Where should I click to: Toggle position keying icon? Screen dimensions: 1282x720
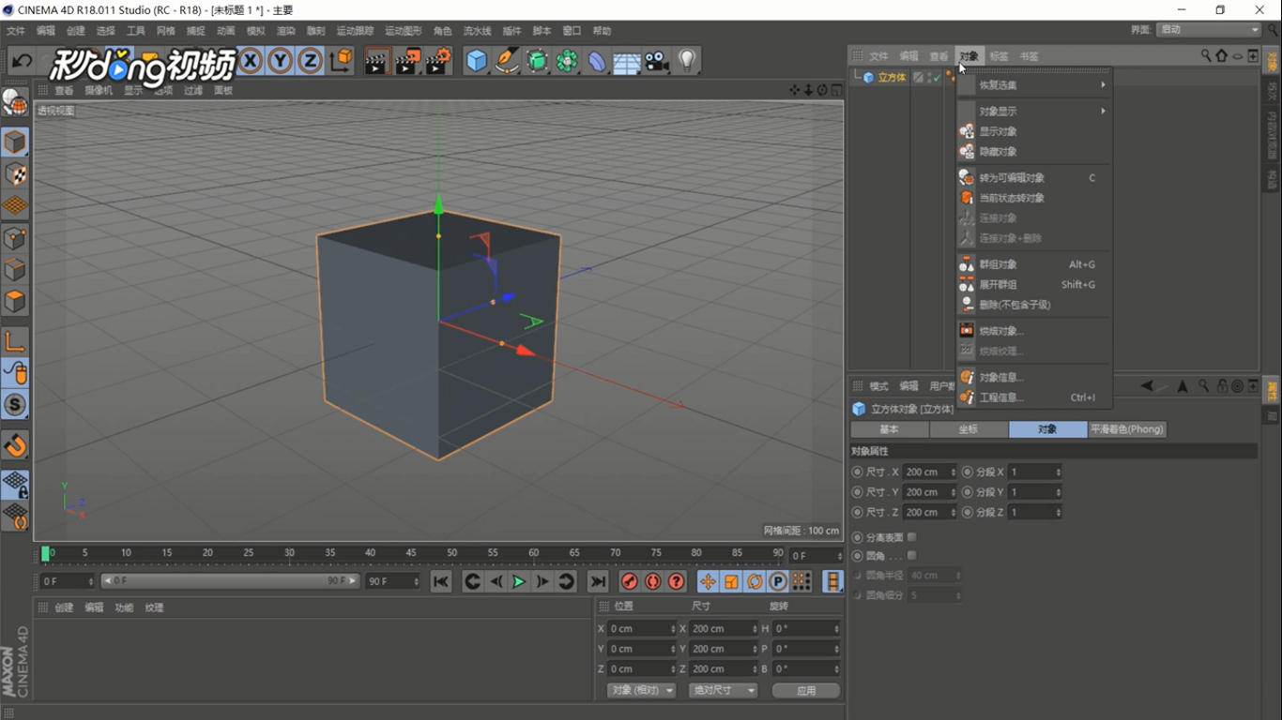[708, 582]
